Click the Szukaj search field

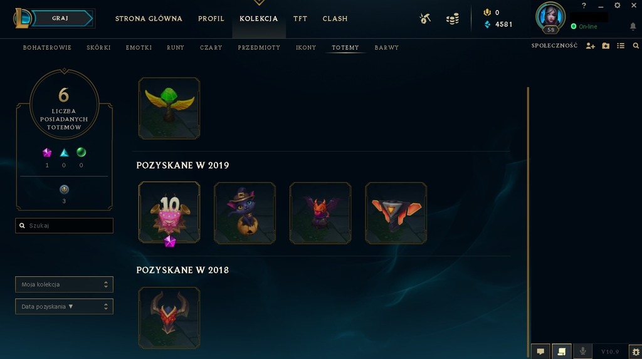[x=65, y=226]
